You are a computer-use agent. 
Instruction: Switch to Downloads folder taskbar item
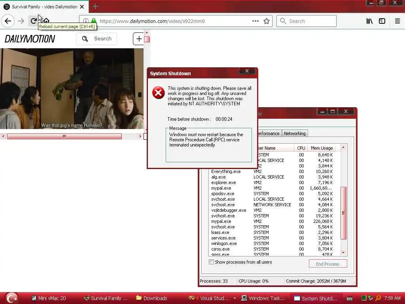(x=152, y=298)
